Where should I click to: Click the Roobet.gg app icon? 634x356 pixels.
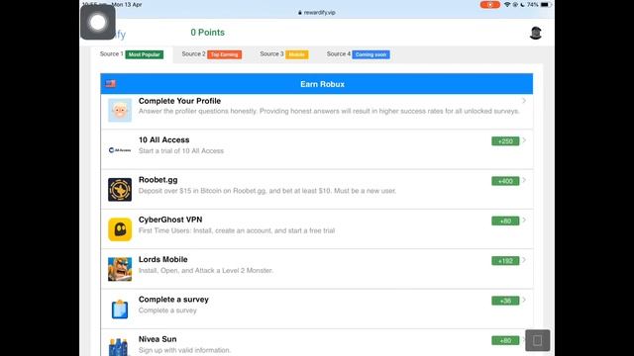120,189
